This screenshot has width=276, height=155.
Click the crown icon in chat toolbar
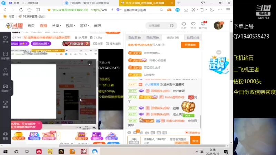pos(147,133)
